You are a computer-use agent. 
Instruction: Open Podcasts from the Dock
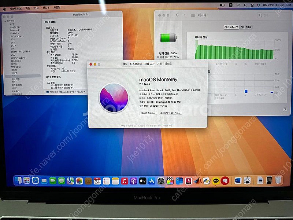(x=133, y=181)
